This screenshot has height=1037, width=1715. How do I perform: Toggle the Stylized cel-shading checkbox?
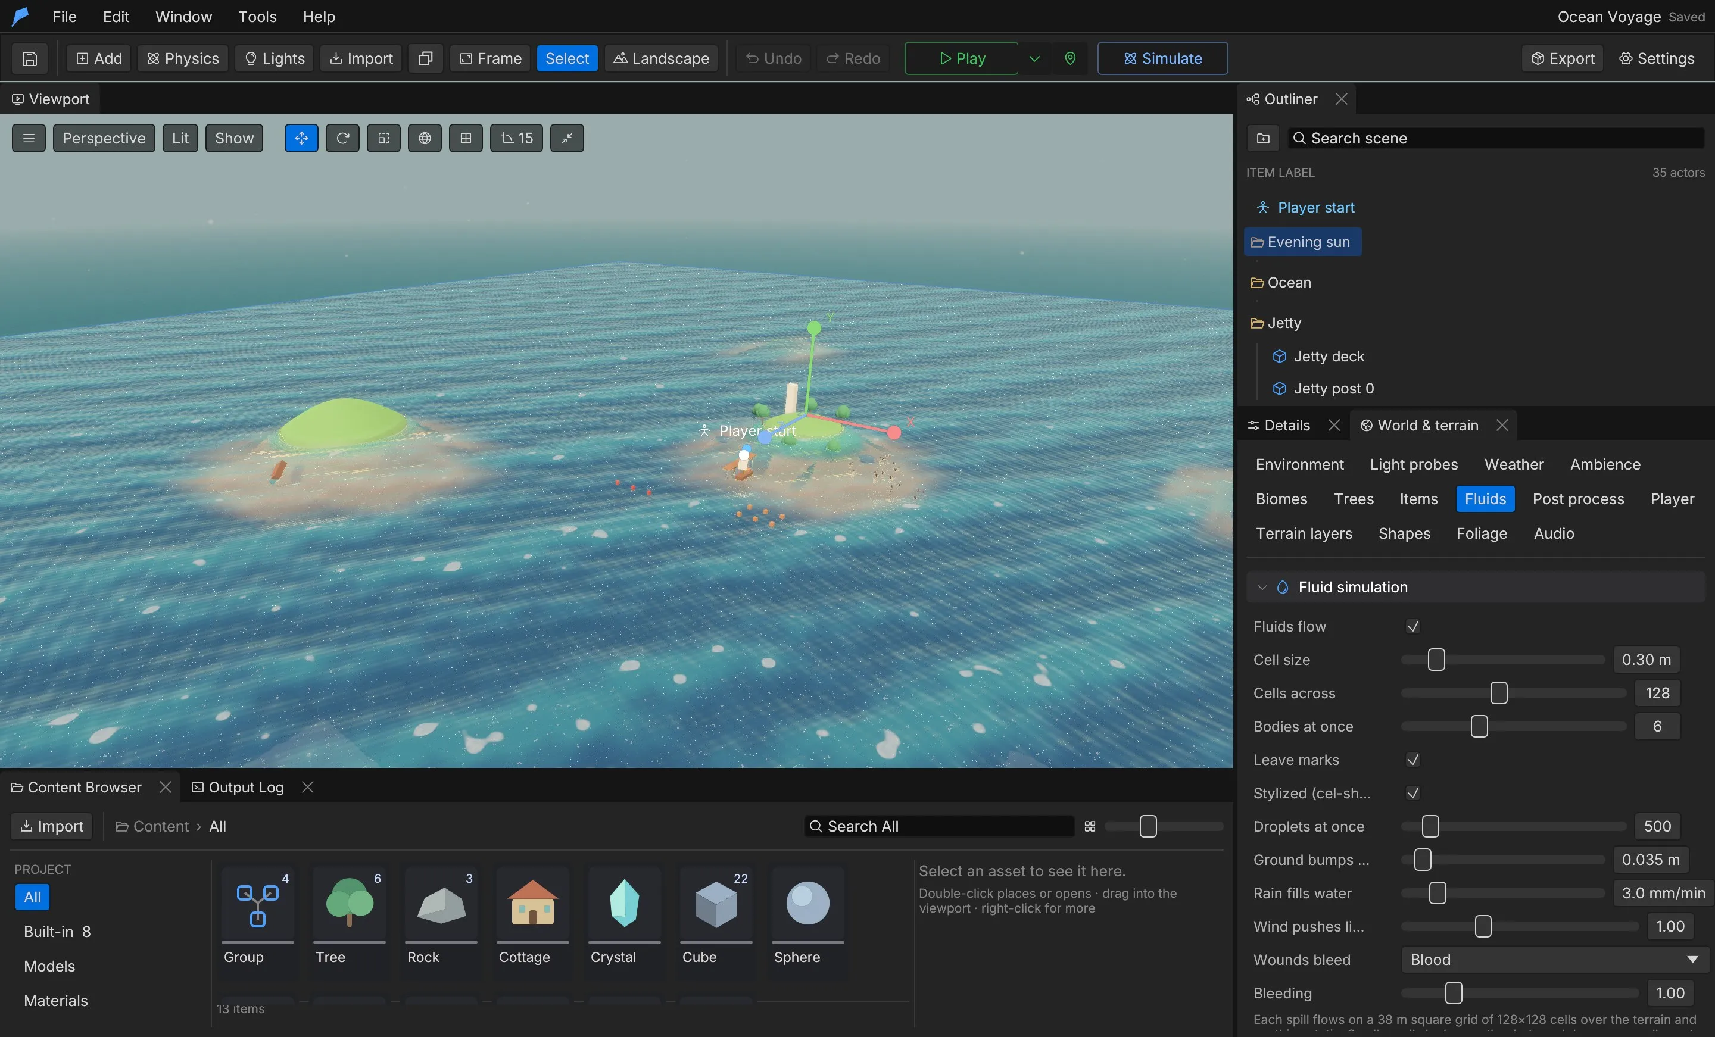[1412, 793]
